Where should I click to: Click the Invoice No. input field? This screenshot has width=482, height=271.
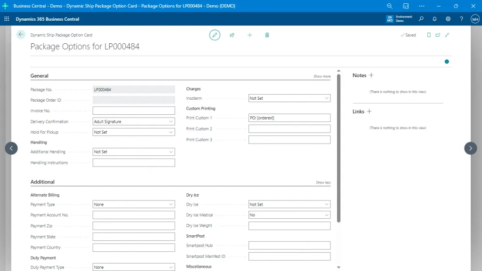point(134,110)
